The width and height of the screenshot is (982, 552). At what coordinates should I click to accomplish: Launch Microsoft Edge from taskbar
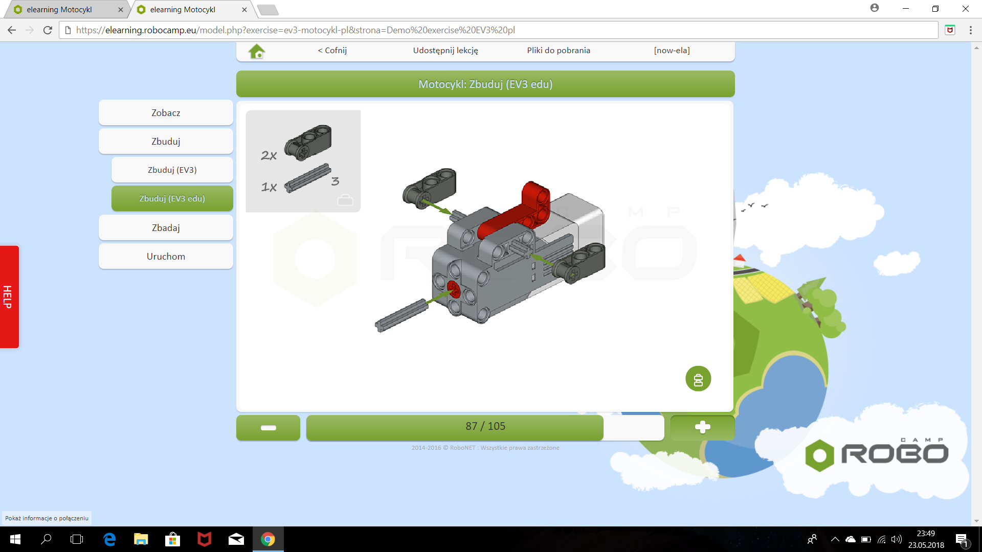click(109, 539)
